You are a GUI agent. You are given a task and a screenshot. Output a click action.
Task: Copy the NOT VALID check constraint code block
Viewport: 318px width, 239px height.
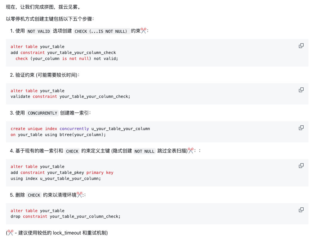[301, 46]
